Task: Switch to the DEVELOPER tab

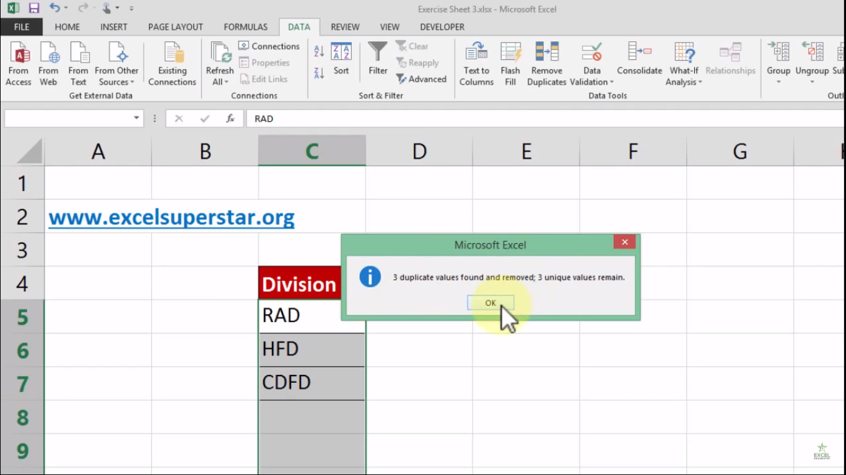Action: 442,27
